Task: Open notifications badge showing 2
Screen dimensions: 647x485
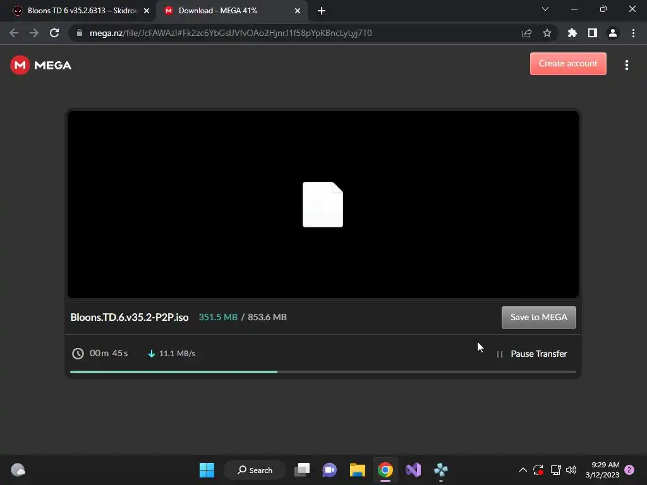Action: pos(629,470)
